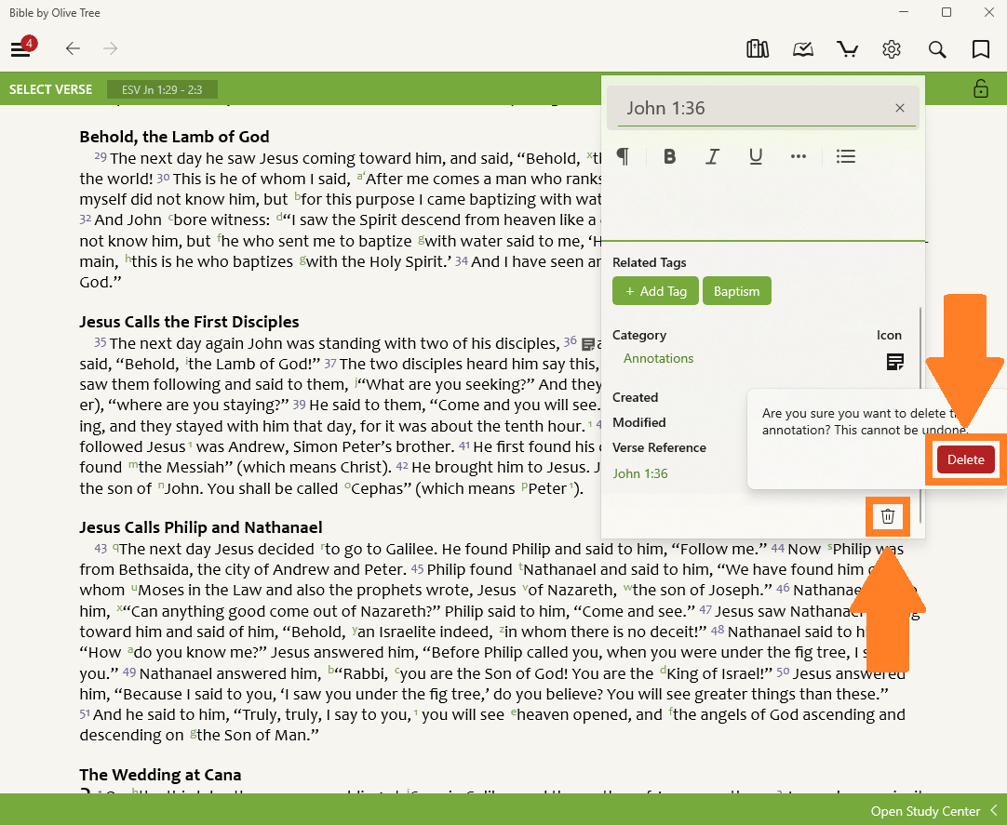Open the bookmark ribbon icon
The height and width of the screenshot is (825, 1007).
coord(981,49)
